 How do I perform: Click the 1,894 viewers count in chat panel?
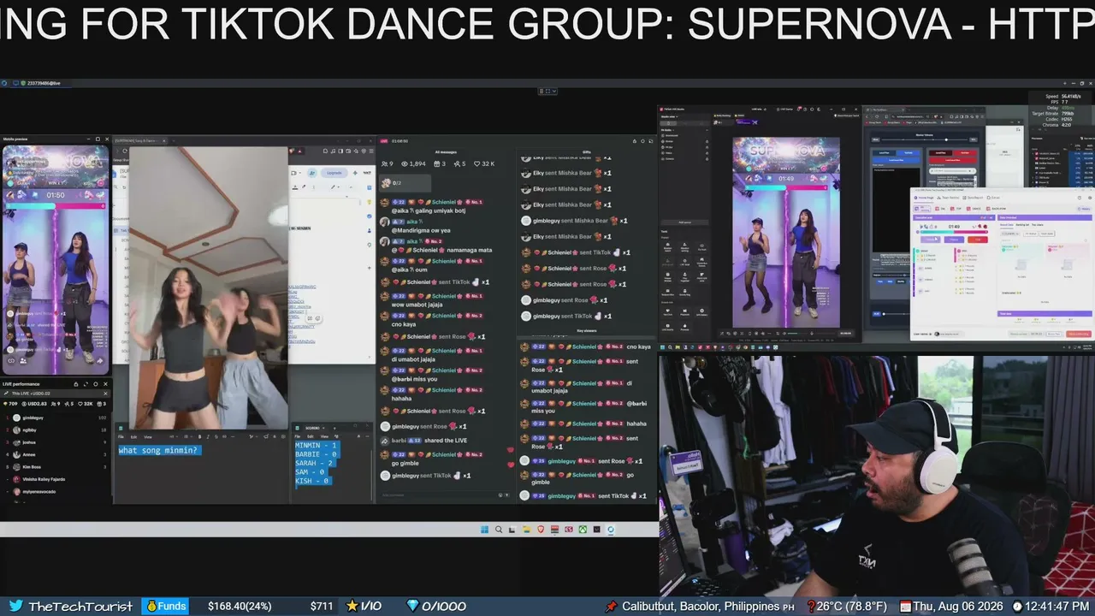tap(413, 163)
